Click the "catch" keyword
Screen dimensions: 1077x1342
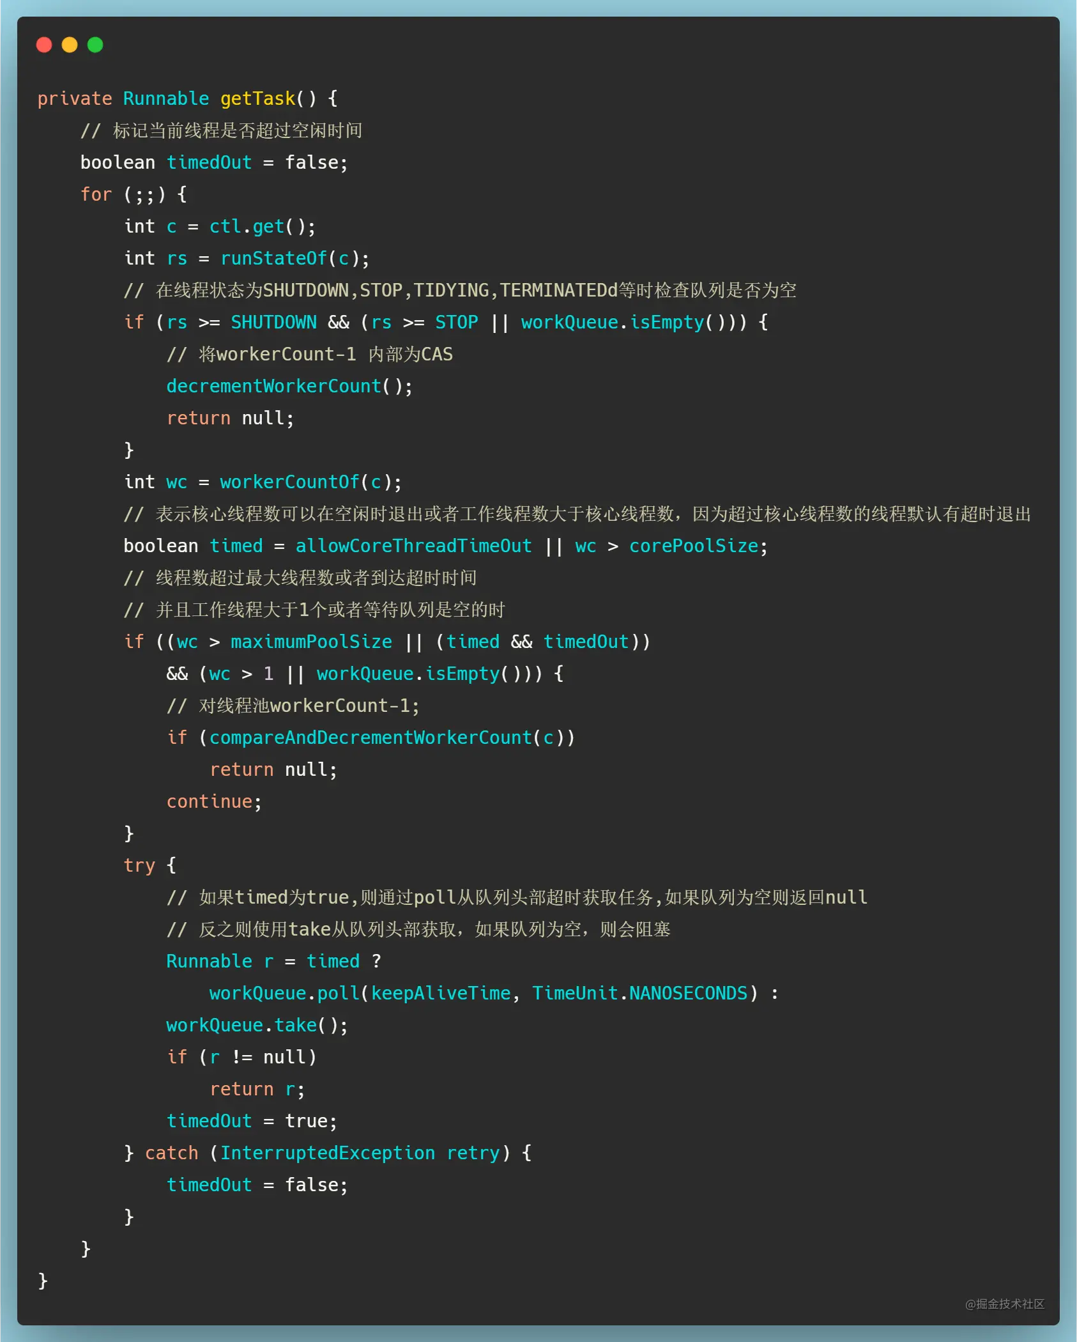[171, 1153]
